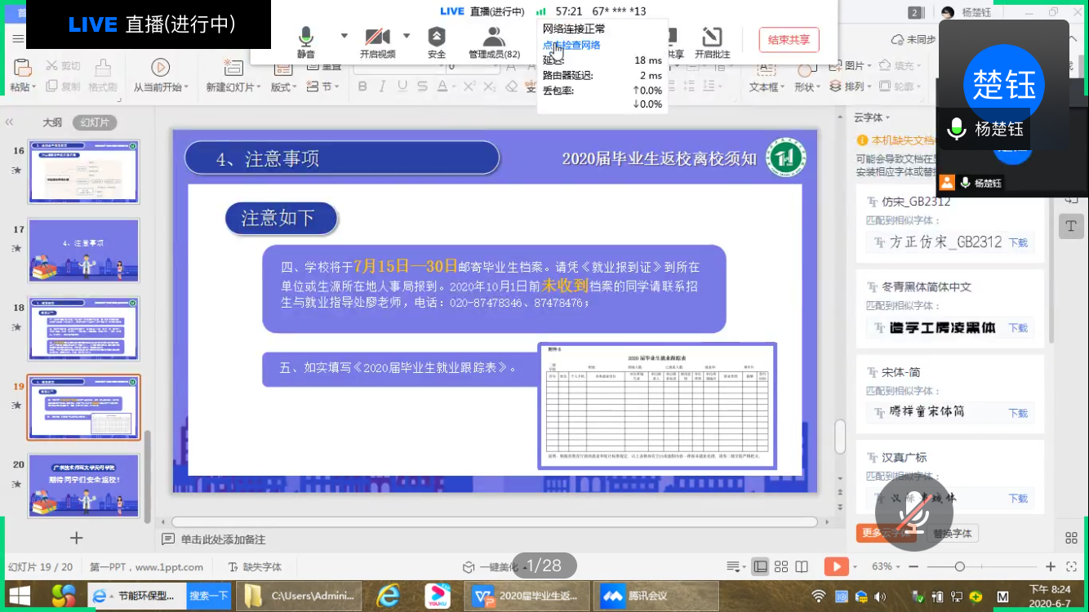Screen dimensions: 1089x612
Task: Select the 幻灯片 tab in the slide panel
Action: [95, 122]
